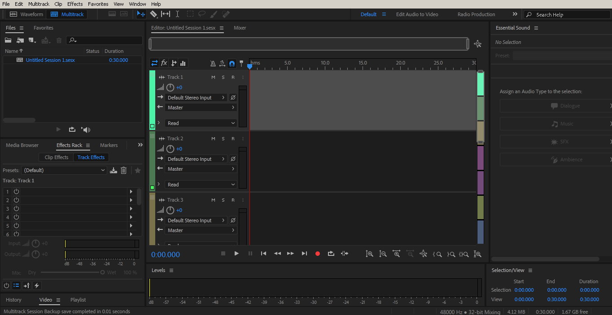The width and height of the screenshot is (612, 315).
Task: Select the Slip tool
Action: [166, 14]
